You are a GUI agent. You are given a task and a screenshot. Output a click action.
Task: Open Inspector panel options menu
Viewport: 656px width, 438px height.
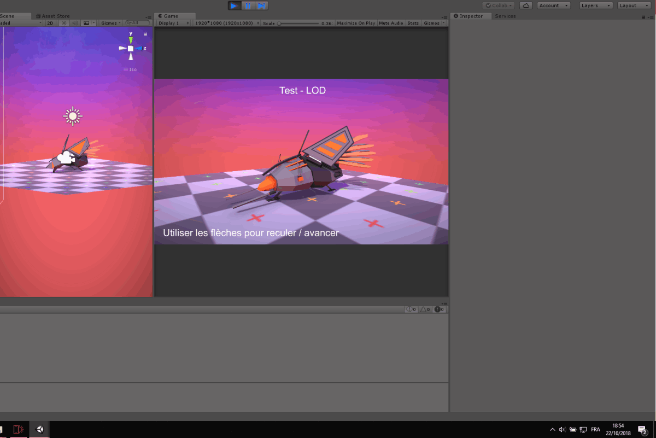(x=652, y=17)
